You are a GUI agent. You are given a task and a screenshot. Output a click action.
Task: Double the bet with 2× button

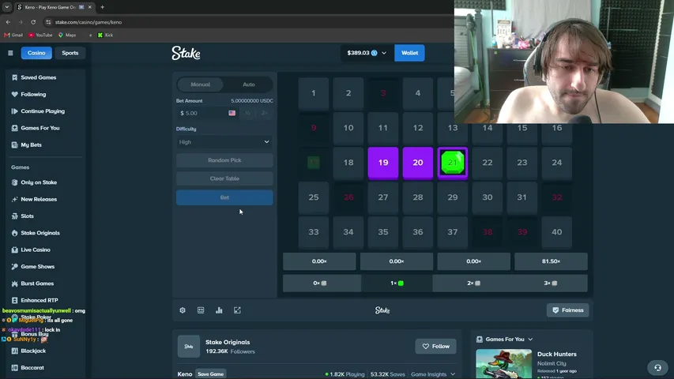264,113
